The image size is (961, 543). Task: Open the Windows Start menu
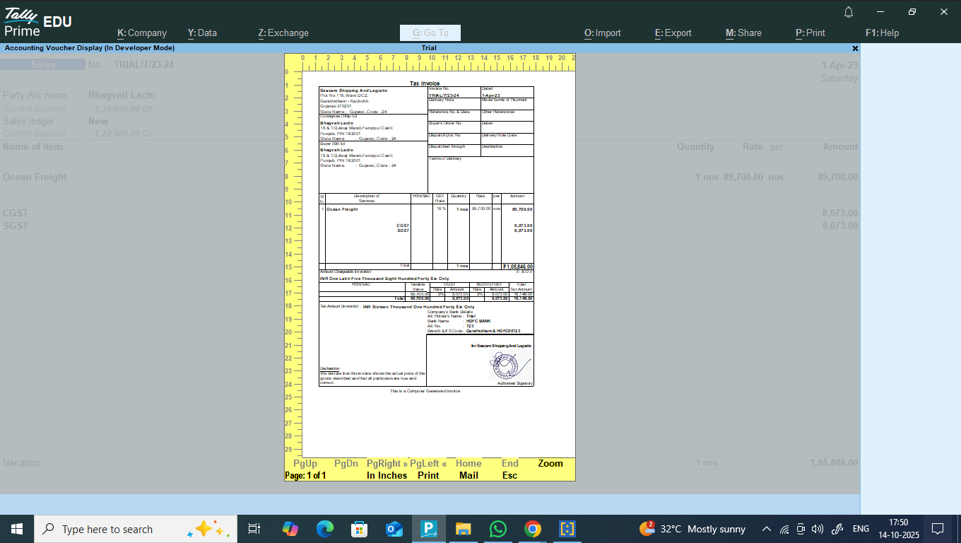click(16, 529)
